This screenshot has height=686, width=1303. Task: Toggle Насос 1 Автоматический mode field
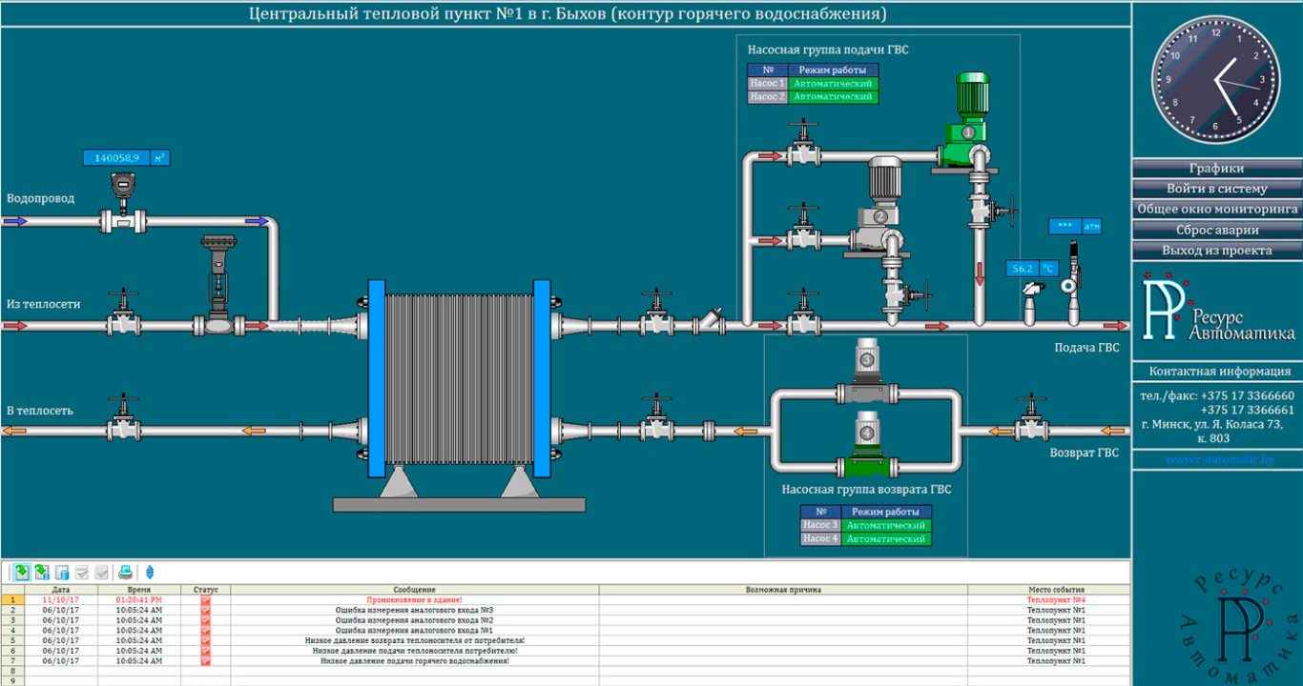pyautogui.click(x=833, y=84)
